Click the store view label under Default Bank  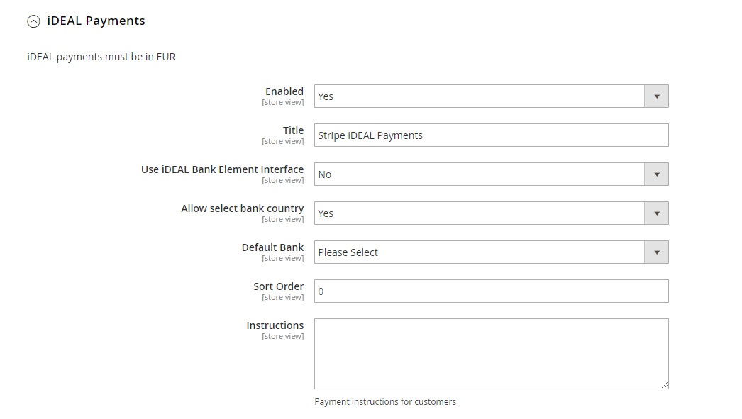[282, 258]
